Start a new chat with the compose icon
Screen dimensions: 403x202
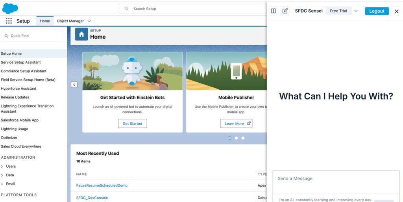pos(285,11)
